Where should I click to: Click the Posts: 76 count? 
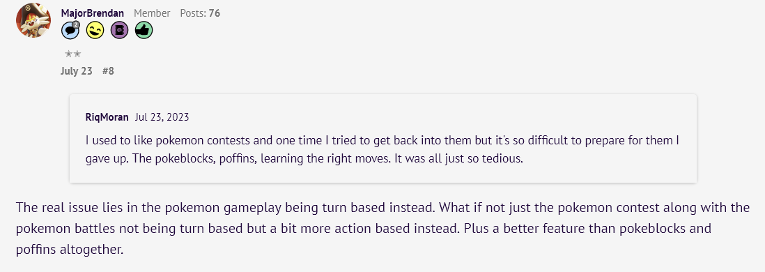[x=200, y=13]
